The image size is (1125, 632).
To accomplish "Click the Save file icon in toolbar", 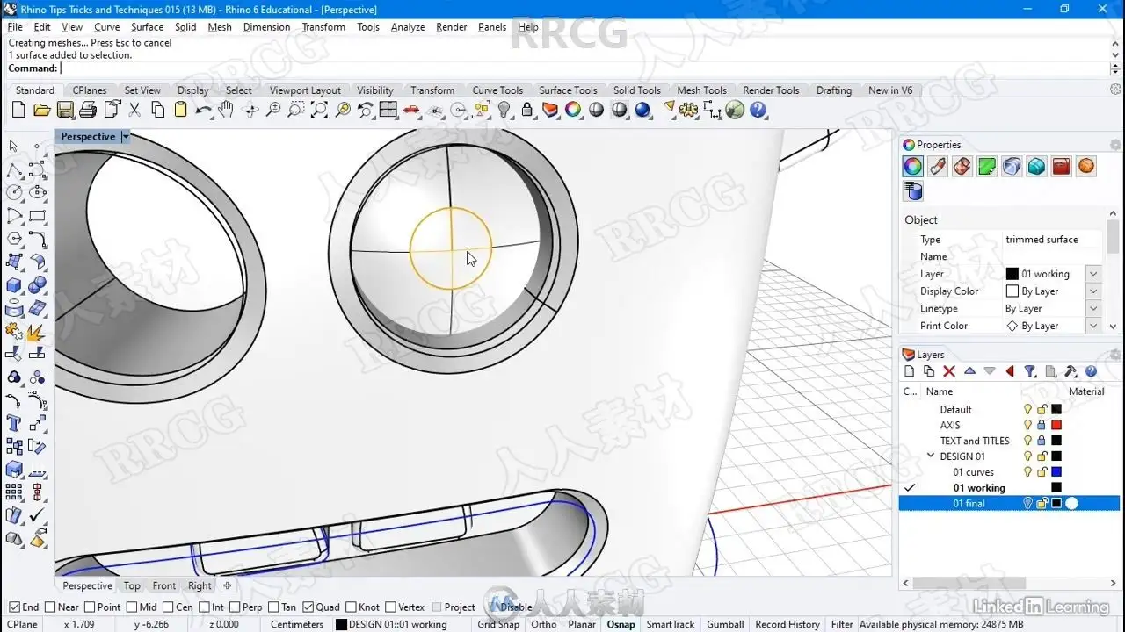I will [65, 110].
